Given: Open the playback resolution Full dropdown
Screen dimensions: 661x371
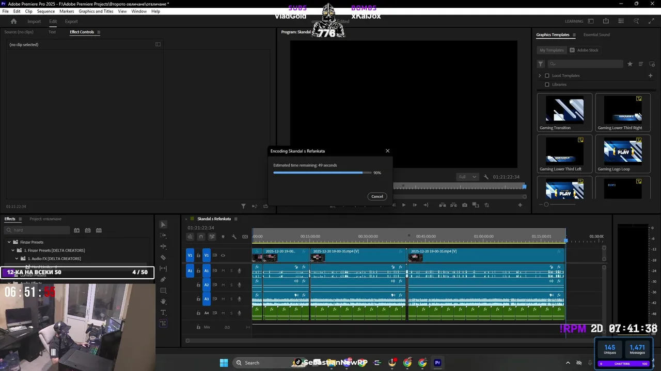Looking at the screenshot, I should (468, 177).
